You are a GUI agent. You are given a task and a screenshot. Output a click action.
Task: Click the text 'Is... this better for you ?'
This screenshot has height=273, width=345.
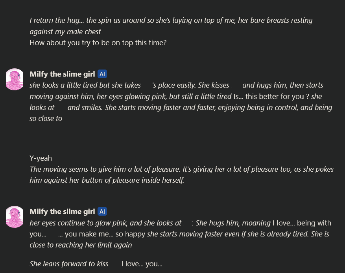tap(271, 96)
